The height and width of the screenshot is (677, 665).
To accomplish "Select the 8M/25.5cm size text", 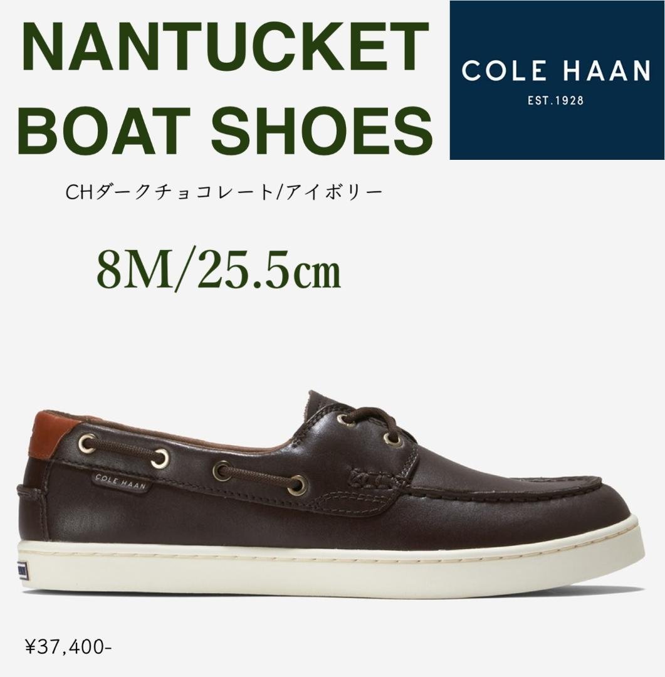I will pyautogui.click(x=219, y=271).
